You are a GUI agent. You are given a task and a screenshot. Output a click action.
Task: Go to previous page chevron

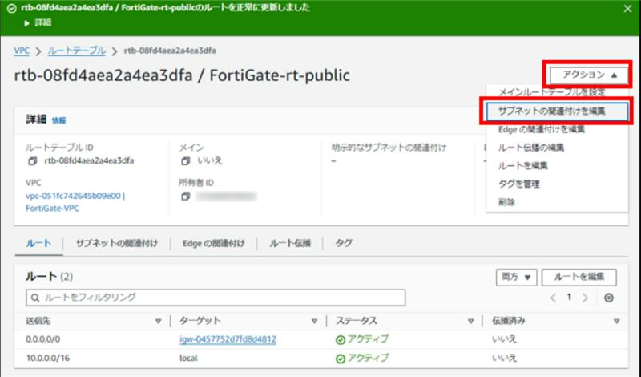point(553,298)
